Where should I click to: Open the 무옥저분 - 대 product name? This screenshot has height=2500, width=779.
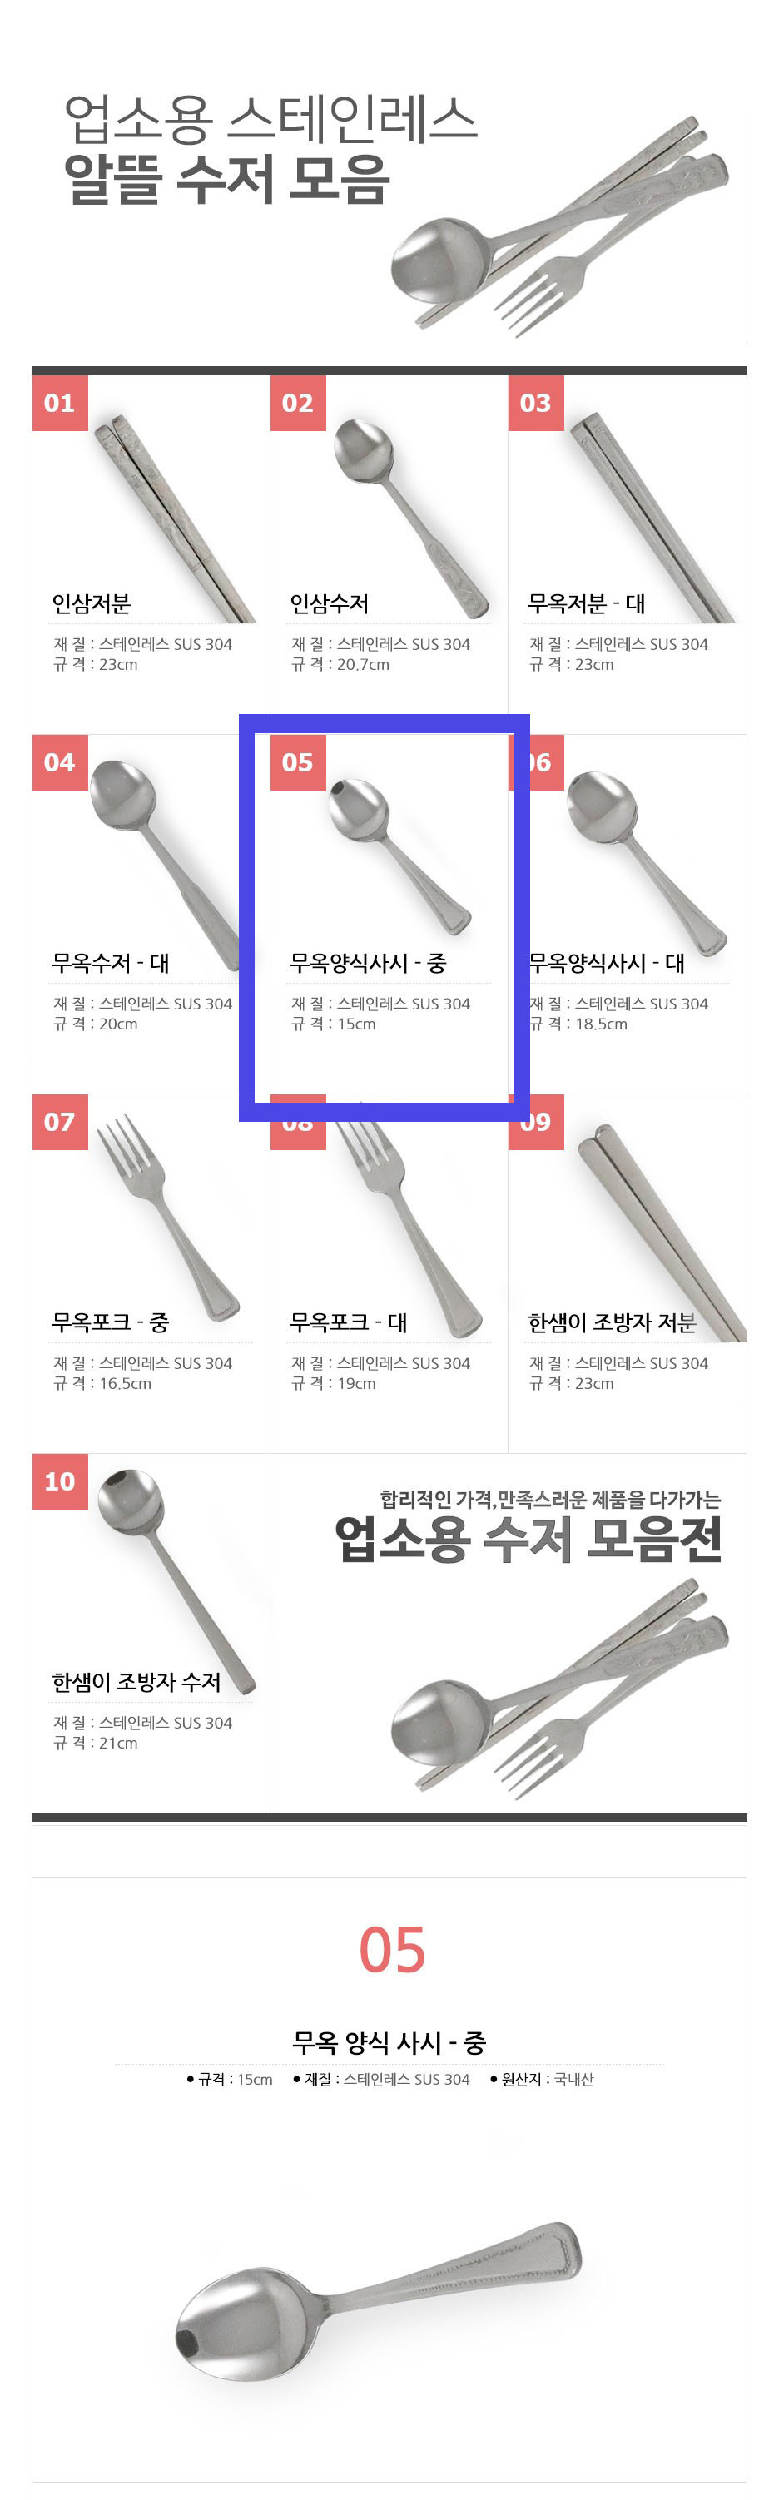tap(586, 603)
